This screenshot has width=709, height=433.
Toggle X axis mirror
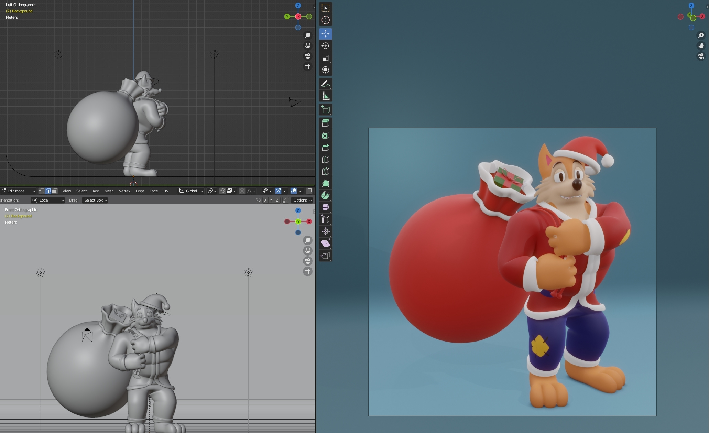pyautogui.click(x=265, y=200)
